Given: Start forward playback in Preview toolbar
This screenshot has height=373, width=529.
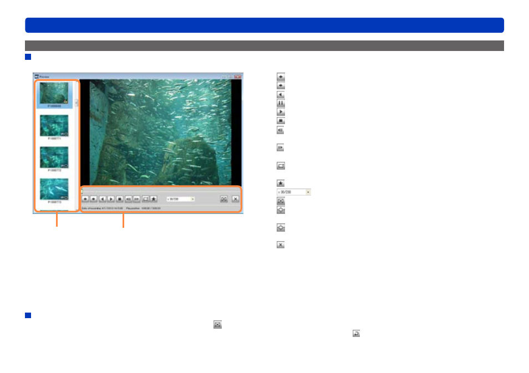Looking at the screenshot, I should tap(111, 199).
